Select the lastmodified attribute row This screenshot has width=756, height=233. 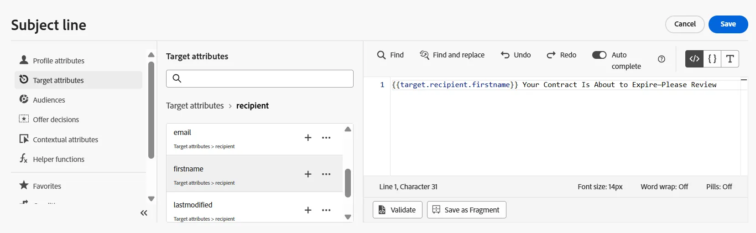(x=255, y=207)
